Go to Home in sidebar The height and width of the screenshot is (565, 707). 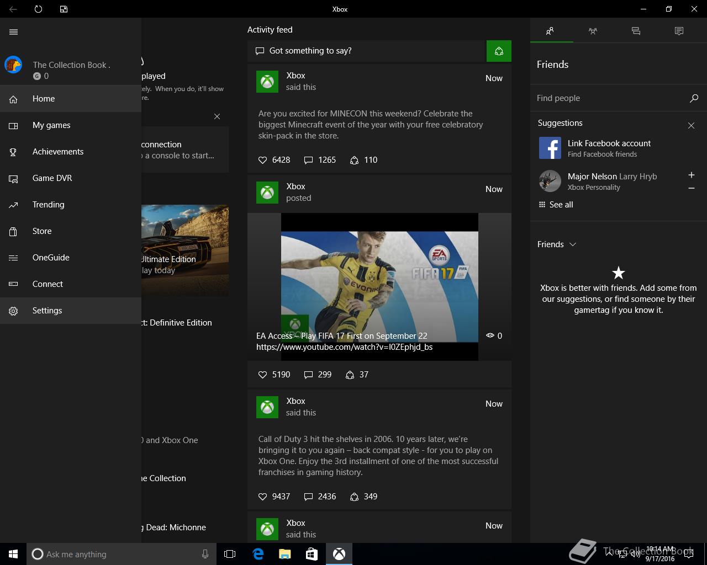(x=71, y=99)
